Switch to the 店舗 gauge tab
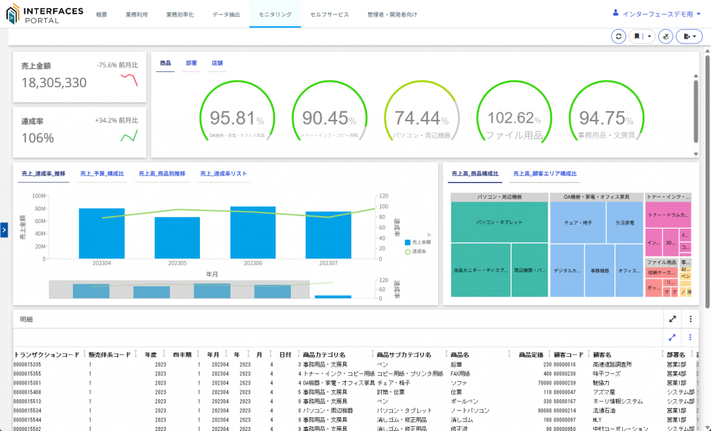 [x=217, y=63]
